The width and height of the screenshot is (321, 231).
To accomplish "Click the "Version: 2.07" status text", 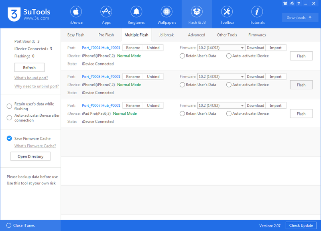I will pos(270,226).
